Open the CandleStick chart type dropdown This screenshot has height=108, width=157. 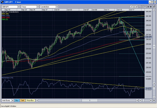pyautogui.click(x=57, y=7)
